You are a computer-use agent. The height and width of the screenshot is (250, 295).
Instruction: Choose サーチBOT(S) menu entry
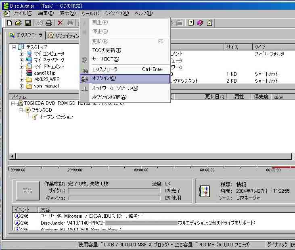pyautogui.click(x=125, y=59)
